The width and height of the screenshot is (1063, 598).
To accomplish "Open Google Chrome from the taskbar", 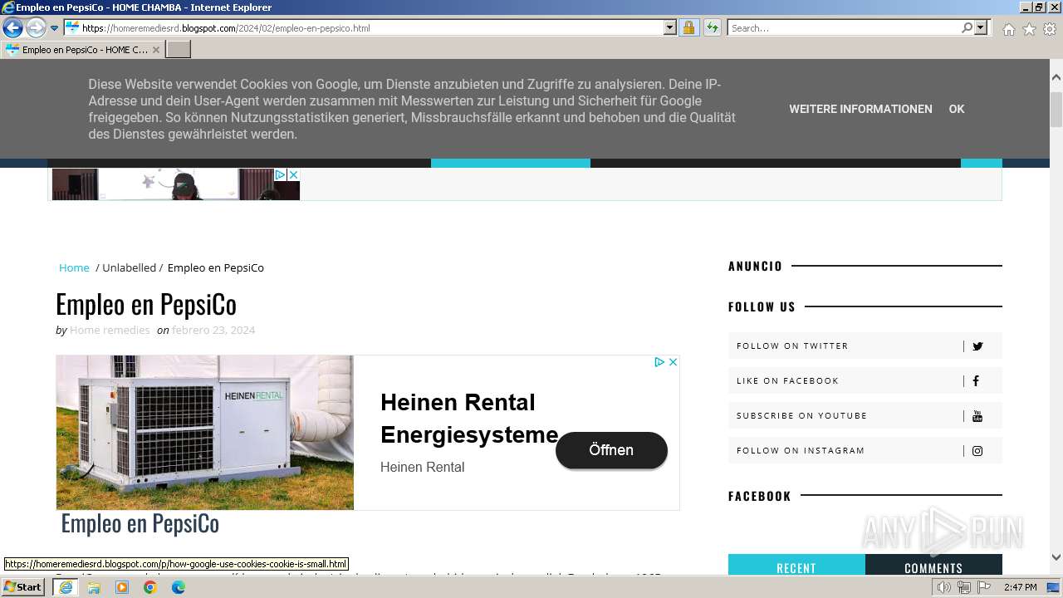I will (x=150, y=587).
